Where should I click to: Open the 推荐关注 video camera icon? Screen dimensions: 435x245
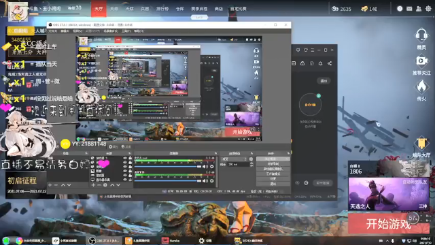421,61
